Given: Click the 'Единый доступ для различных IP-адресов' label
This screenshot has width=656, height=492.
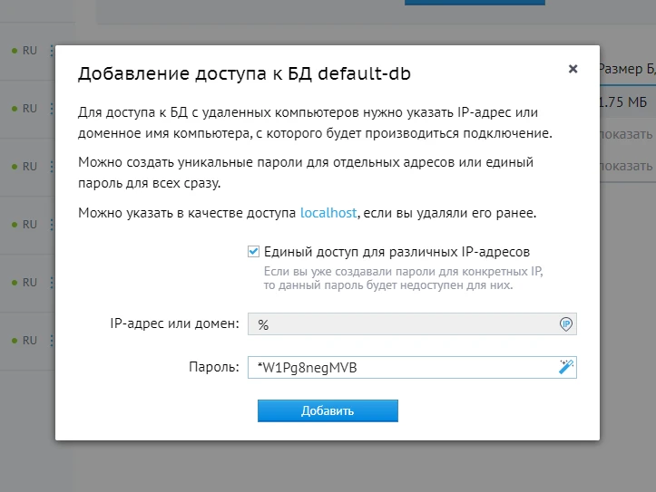Looking at the screenshot, I should coord(397,252).
